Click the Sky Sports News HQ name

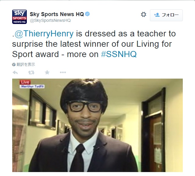click(57, 14)
